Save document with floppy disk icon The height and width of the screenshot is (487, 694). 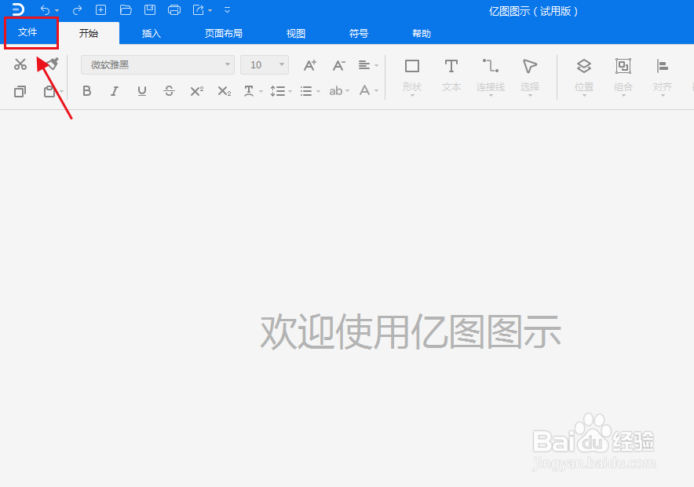tap(150, 9)
